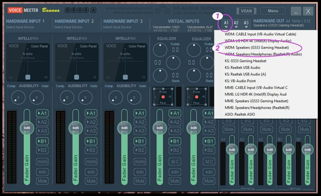Image resolution: width=321 pixels, height=196 pixels.
Task: Click Hardware Input 1 fader gain knob
Action: point(27,128)
